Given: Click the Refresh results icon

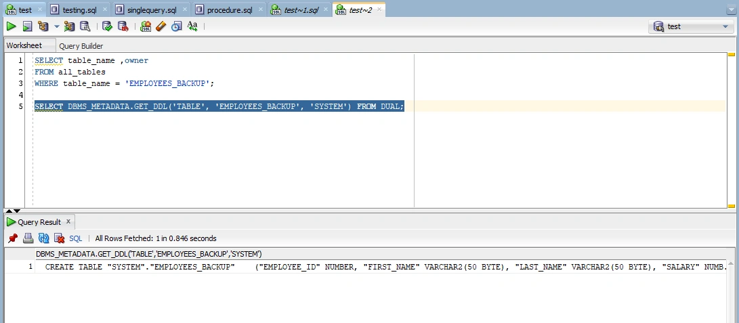Looking at the screenshot, I should pyautogui.click(x=44, y=238).
